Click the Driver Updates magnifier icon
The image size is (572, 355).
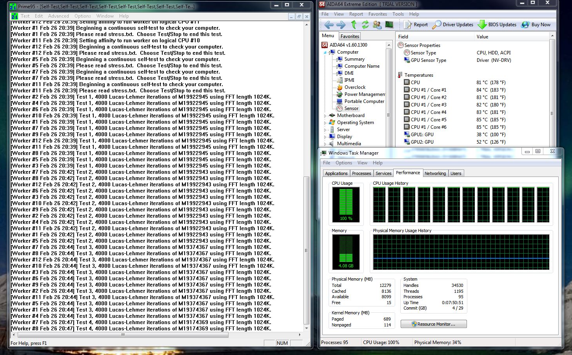pyautogui.click(x=436, y=25)
